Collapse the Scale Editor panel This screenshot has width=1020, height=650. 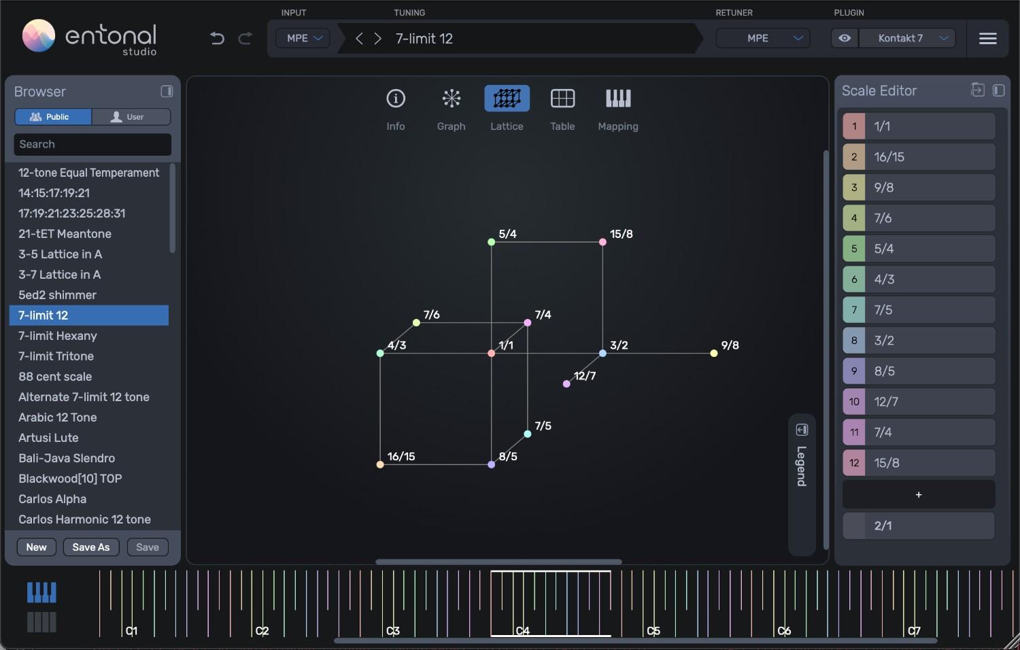999,90
